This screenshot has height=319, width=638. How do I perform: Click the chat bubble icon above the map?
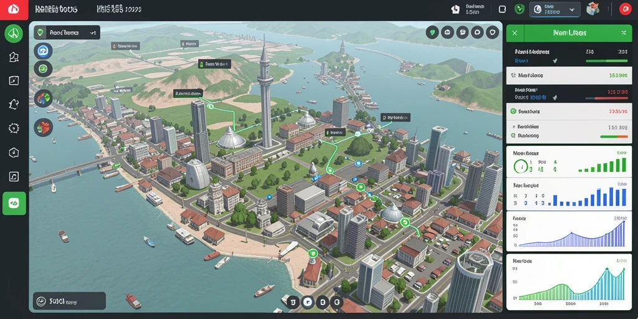click(x=463, y=32)
